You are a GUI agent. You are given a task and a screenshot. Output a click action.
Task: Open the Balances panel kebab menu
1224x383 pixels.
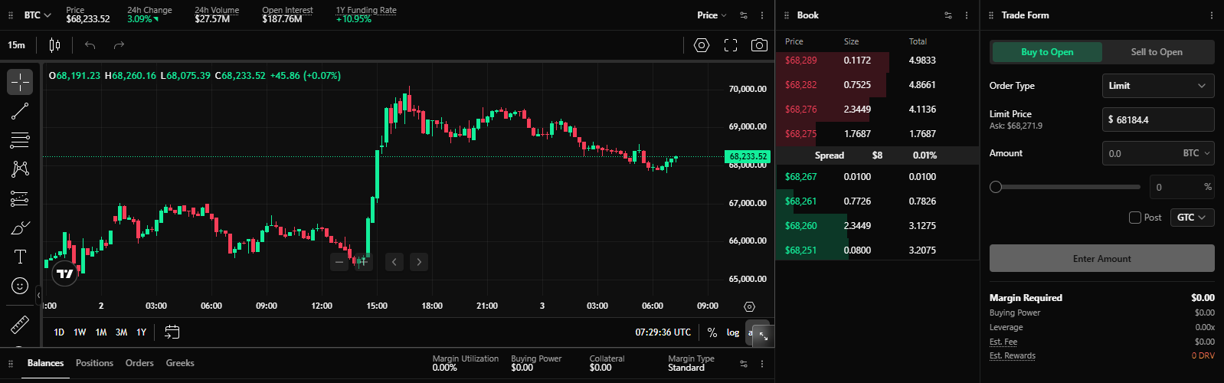(762, 363)
